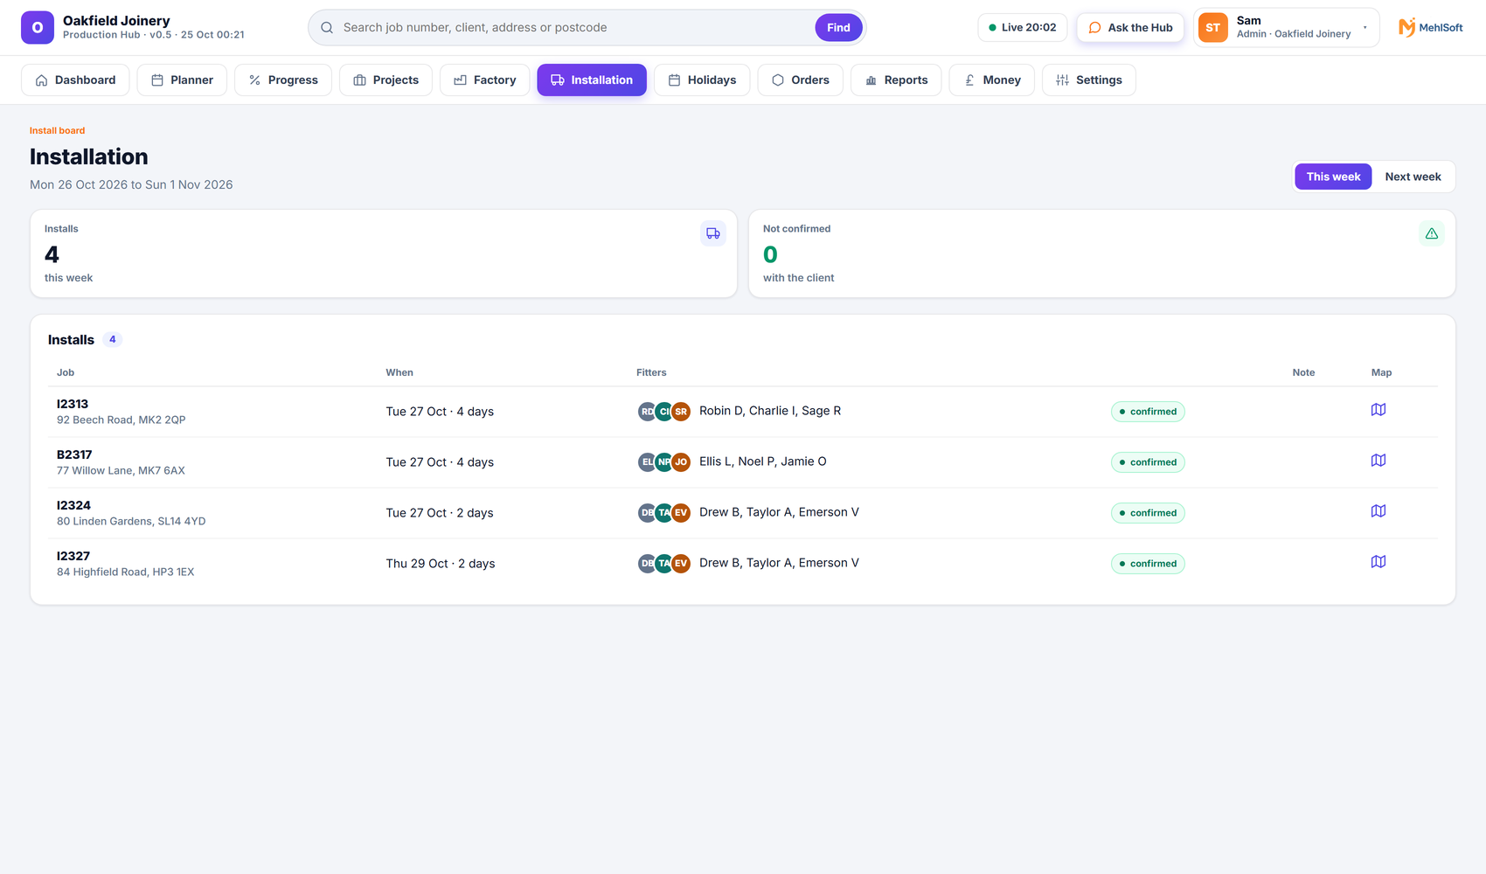Click the 'When' column header

point(399,372)
